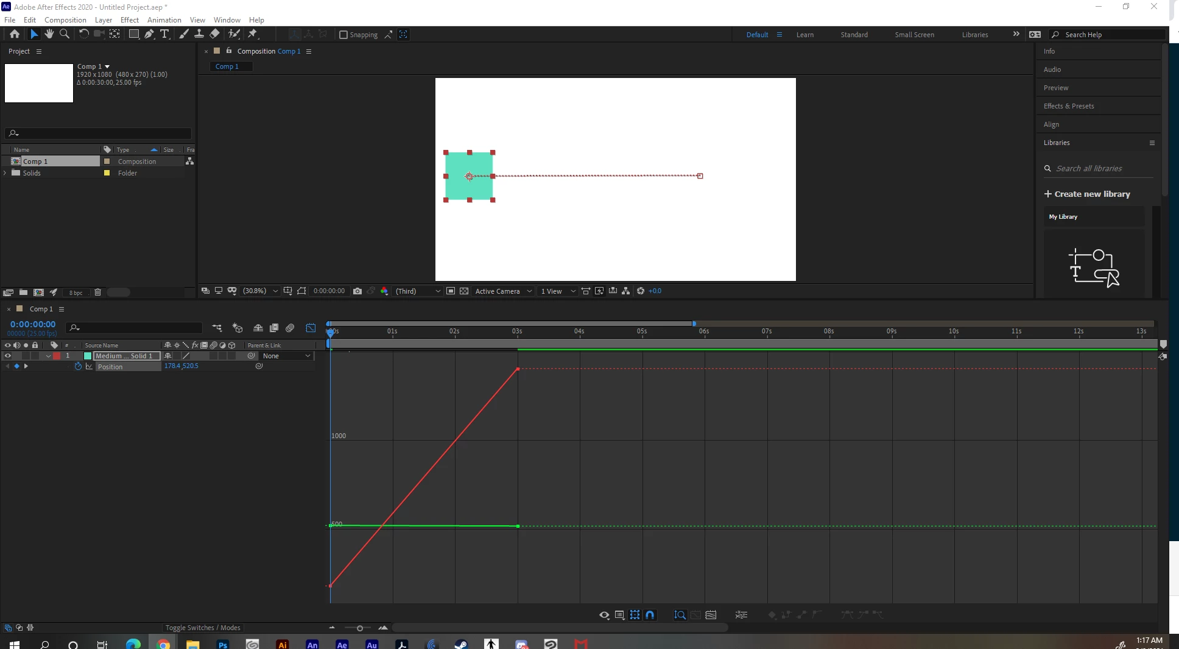Open the resolution (Third) dropdown

pos(418,291)
